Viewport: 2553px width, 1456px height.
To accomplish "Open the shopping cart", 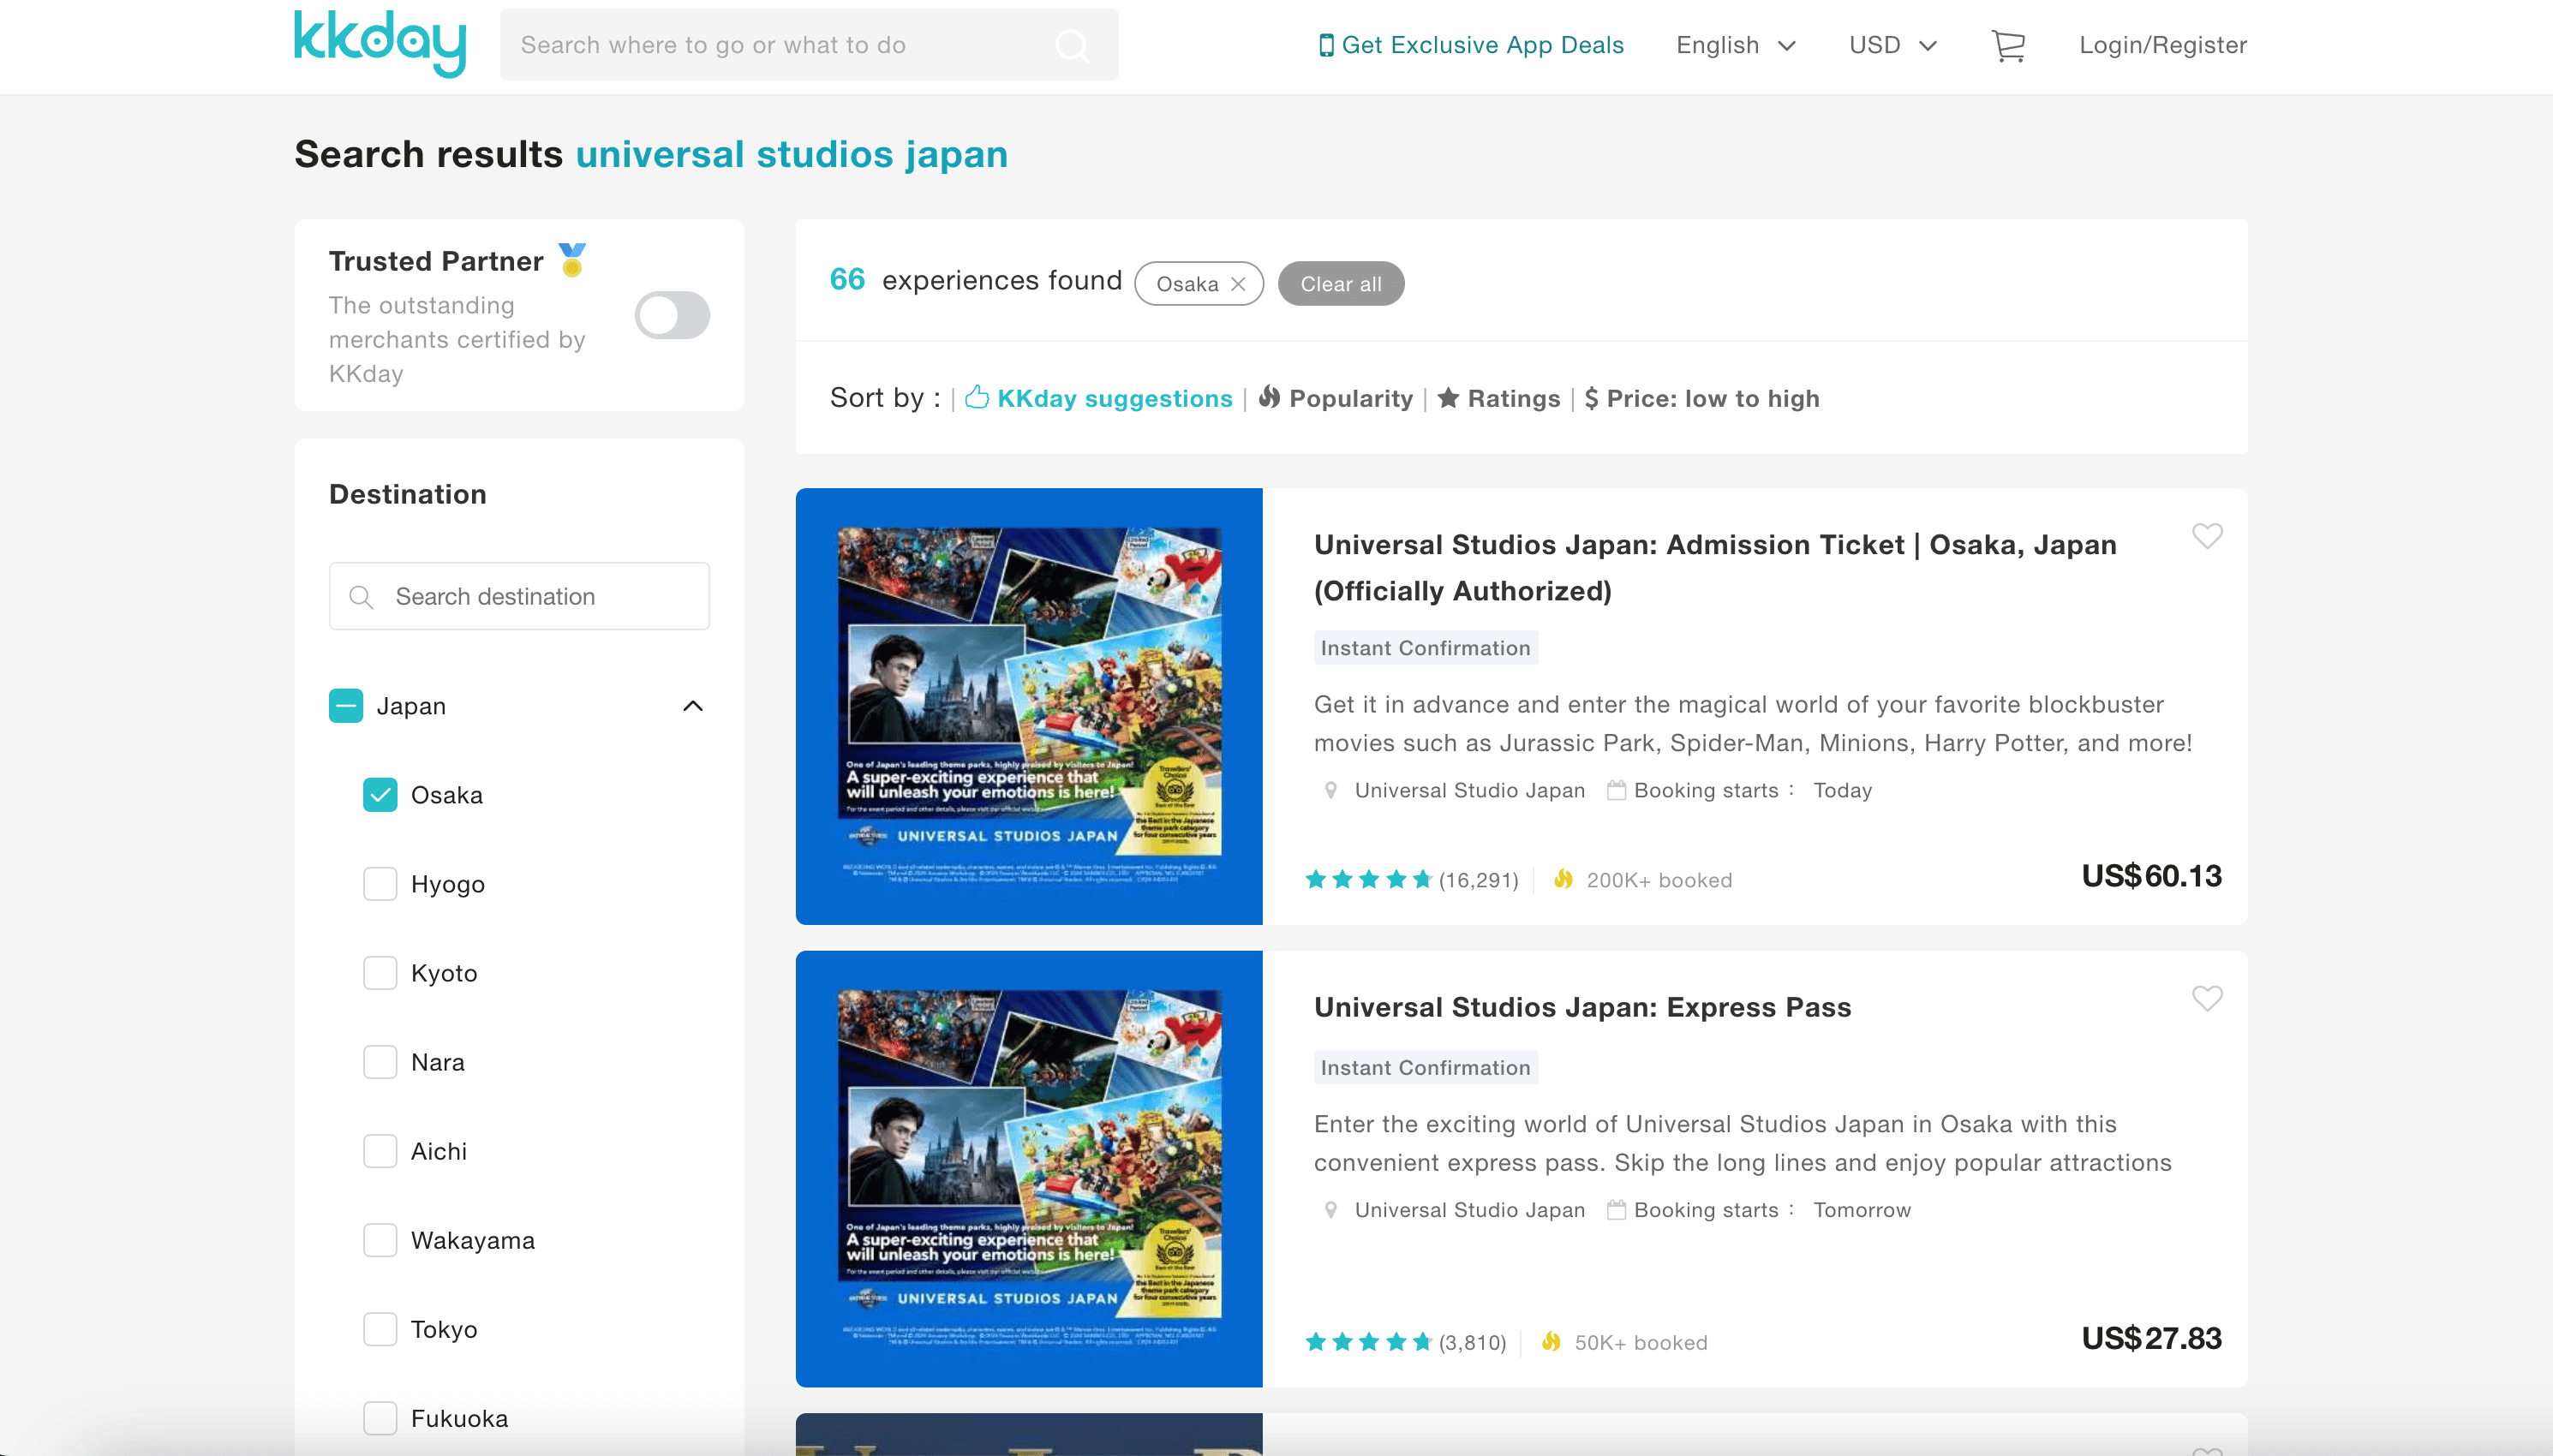I will tap(2008, 45).
